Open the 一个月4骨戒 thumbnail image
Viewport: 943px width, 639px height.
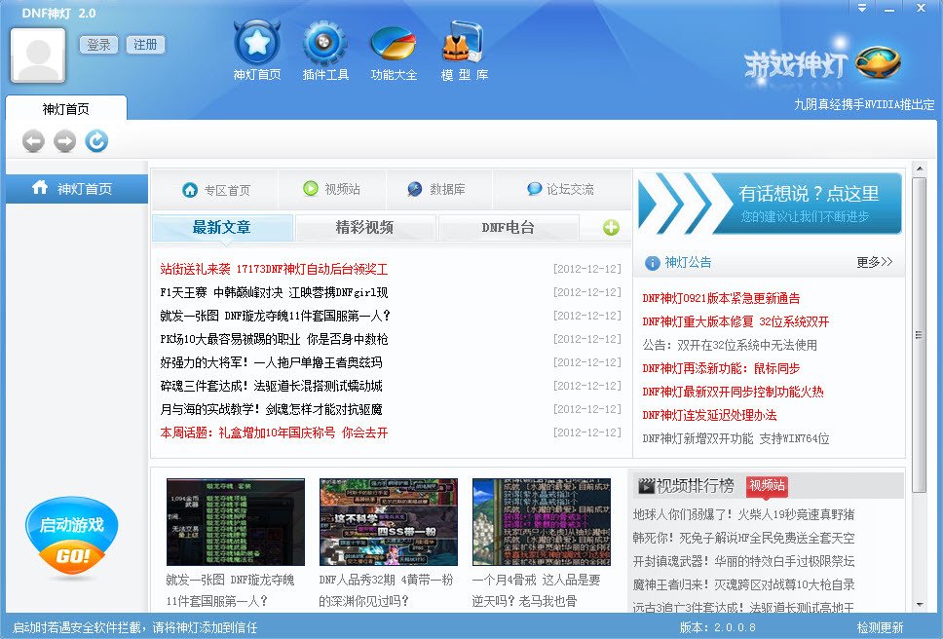click(x=542, y=522)
